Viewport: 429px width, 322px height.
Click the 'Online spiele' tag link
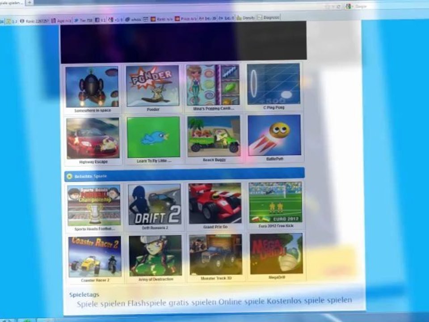point(242,302)
